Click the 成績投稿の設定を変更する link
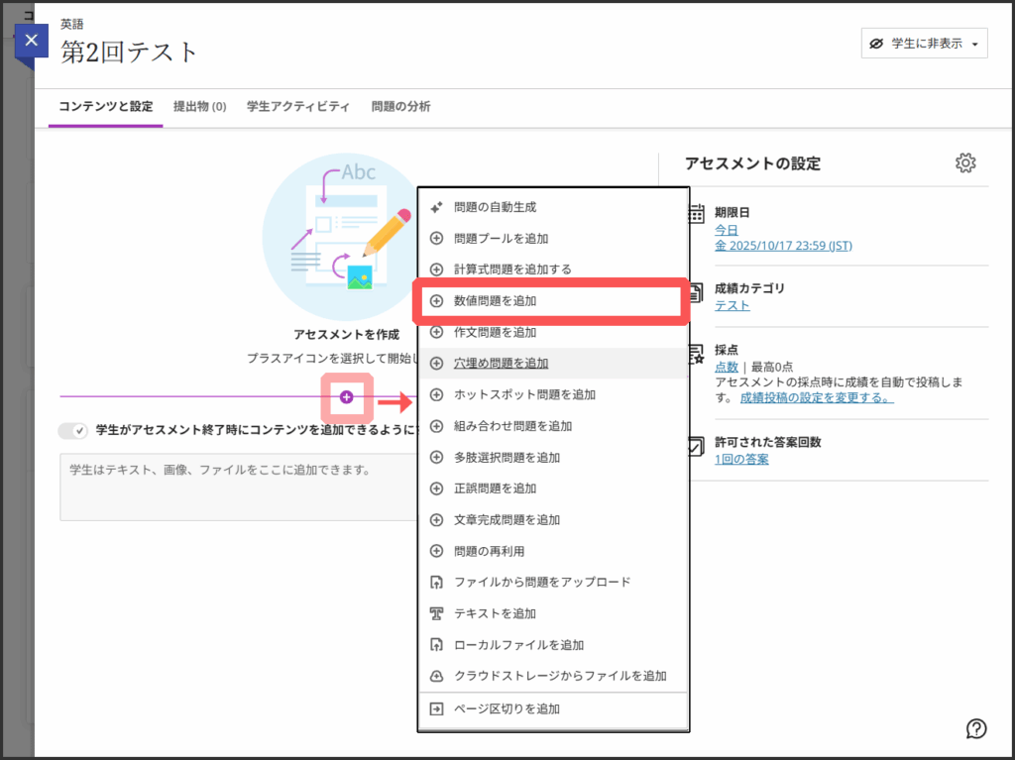Screen dimensions: 1015x760 (x=816, y=397)
